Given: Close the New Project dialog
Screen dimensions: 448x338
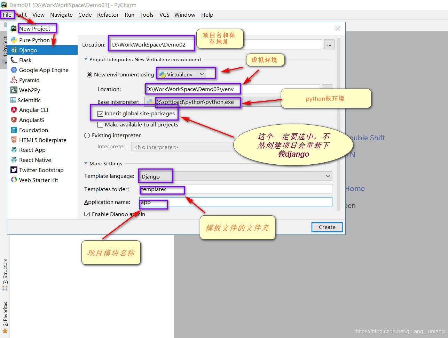Looking at the screenshot, I should (x=338, y=28).
